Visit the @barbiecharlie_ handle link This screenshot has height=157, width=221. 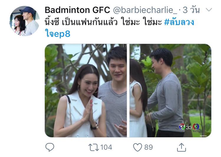(x=145, y=10)
